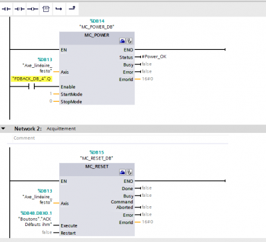Insert an empty box instruction
The image size is (266, 242).
[46, 9]
